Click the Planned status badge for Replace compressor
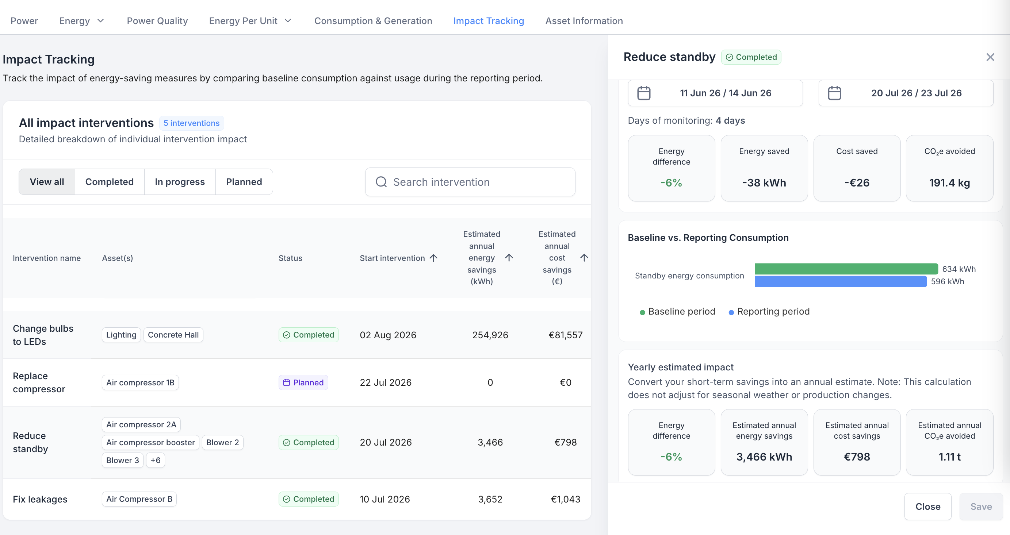The height and width of the screenshot is (535, 1010). click(x=303, y=382)
